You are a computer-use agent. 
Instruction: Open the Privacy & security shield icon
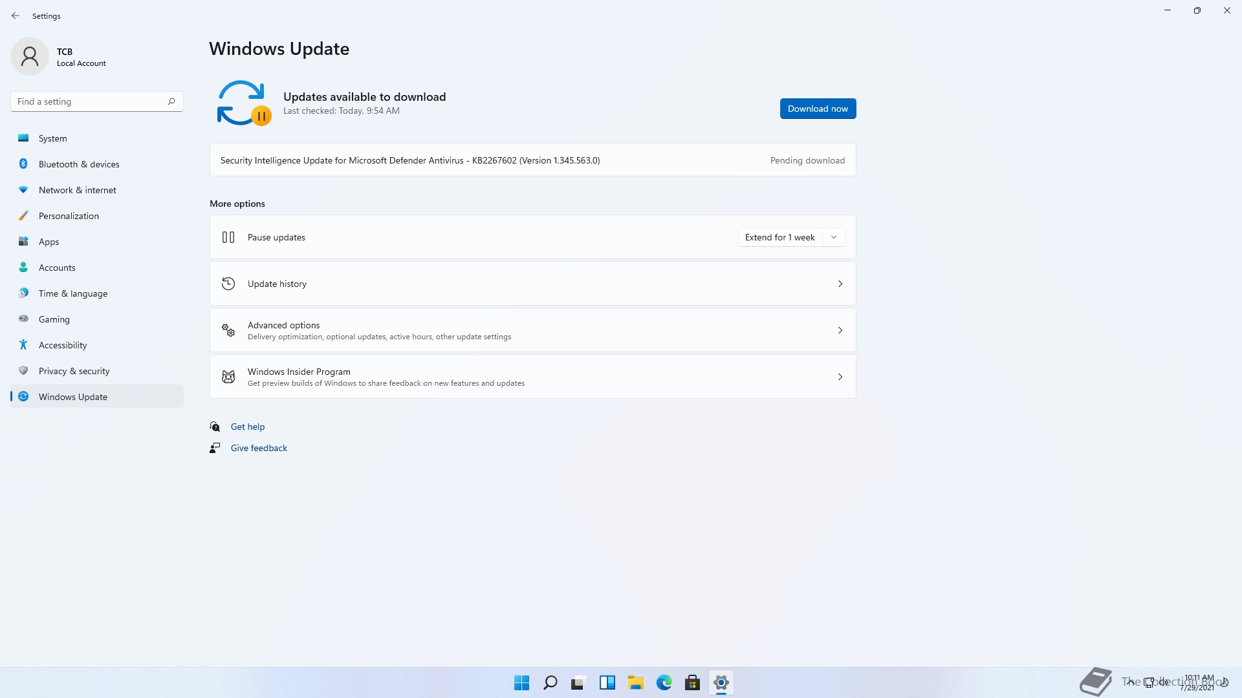[x=23, y=371]
